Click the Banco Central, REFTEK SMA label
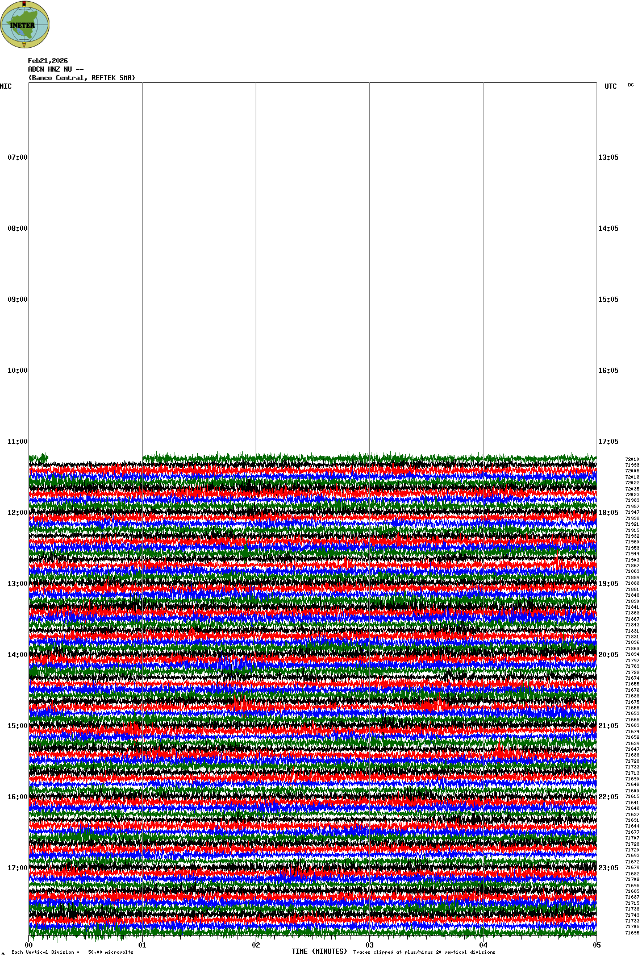The width and height of the screenshot is (642, 960). coord(82,78)
